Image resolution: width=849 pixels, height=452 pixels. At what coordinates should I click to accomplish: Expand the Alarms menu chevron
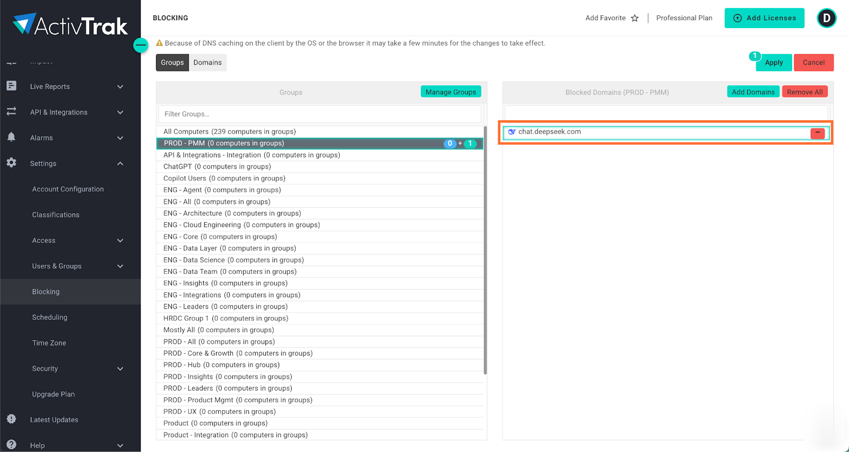(120, 138)
